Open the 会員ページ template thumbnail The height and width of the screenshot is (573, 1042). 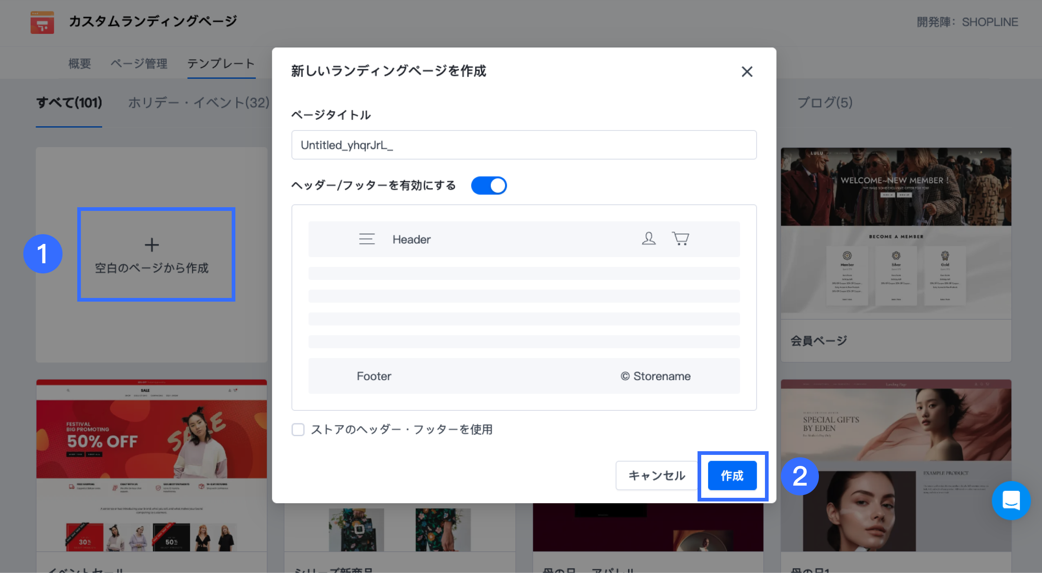(x=895, y=233)
